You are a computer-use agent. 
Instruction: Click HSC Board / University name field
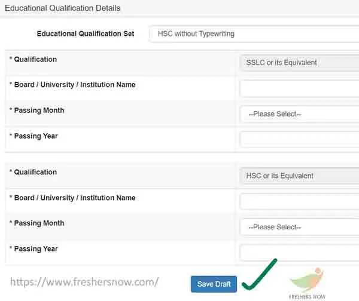[300, 201]
